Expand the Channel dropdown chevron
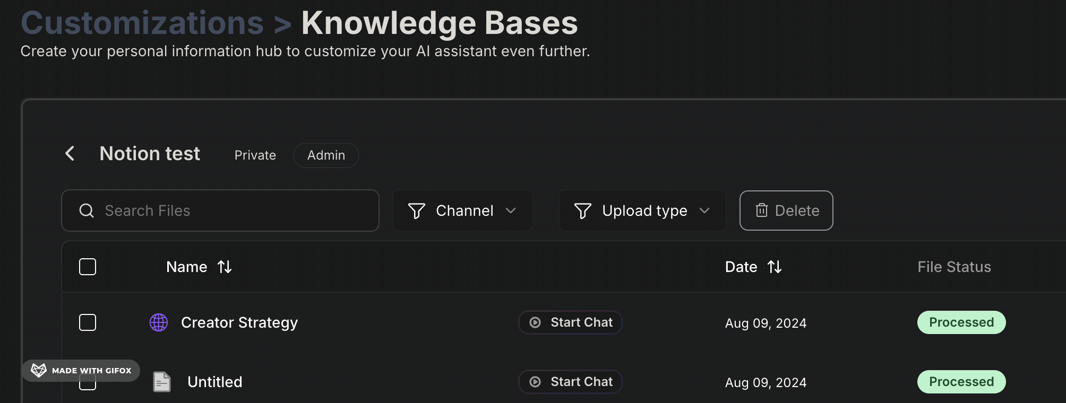 [511, 211]
